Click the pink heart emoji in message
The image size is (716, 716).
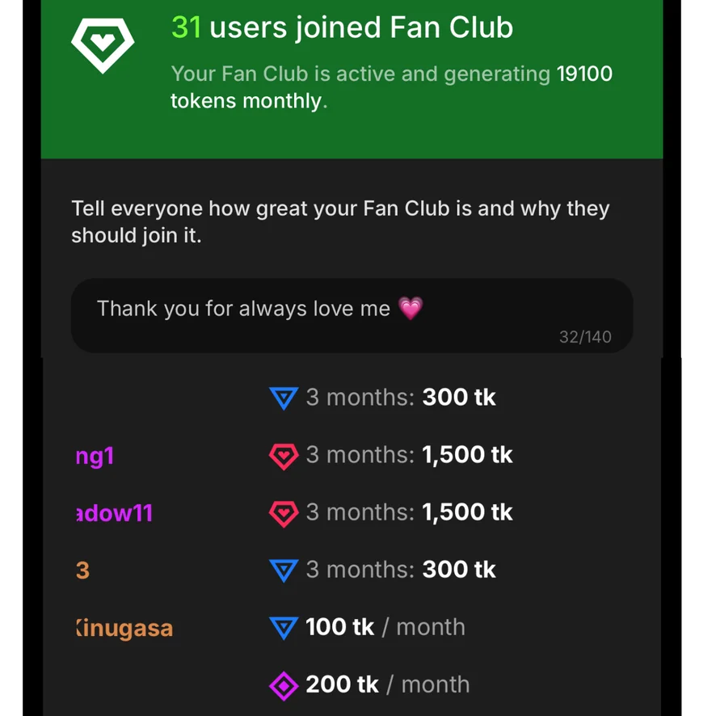click(x=411, y=308)
